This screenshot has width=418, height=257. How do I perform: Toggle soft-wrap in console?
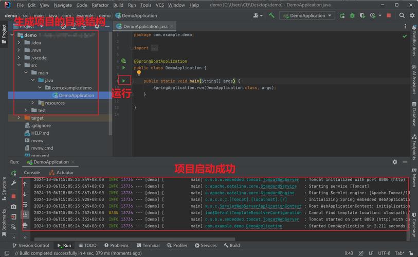pyautogui.click(x=25, y=205)
